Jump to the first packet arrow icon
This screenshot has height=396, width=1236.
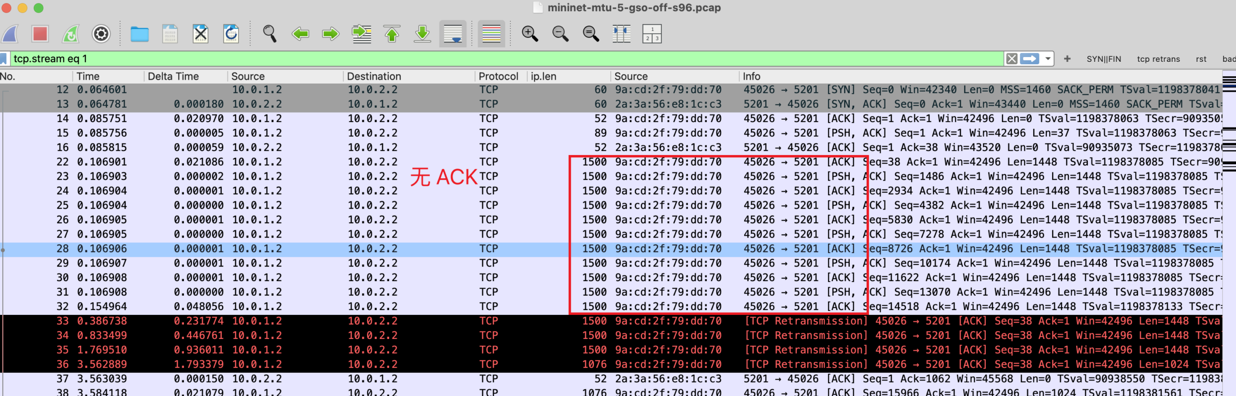coord(392,34)
